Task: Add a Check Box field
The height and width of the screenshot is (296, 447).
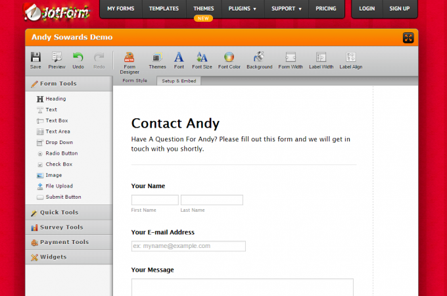Action: click(55, 164)
